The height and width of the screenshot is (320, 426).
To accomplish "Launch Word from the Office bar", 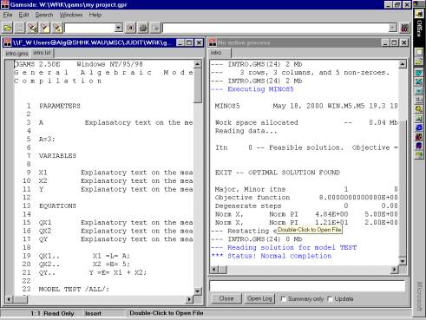I will pyautogui.click(x=419, y=73).
